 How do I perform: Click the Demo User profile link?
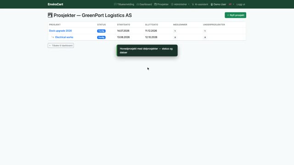218,4
